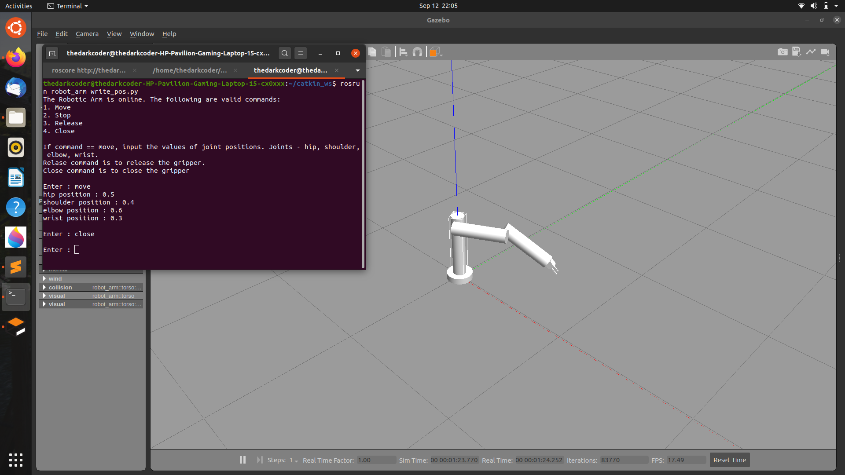Click the terminal search icon
845x475 pixels.
tap(285, 53)
